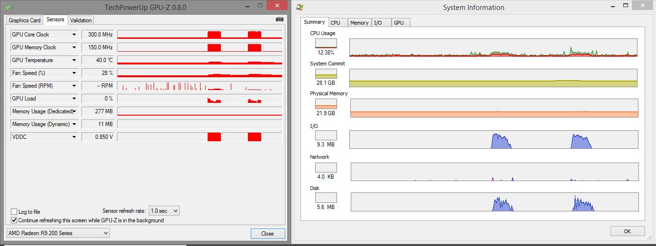Screen dimensions: 656x246
Task: Click the GPU Core Clock history graph
Action: point(200,35)
